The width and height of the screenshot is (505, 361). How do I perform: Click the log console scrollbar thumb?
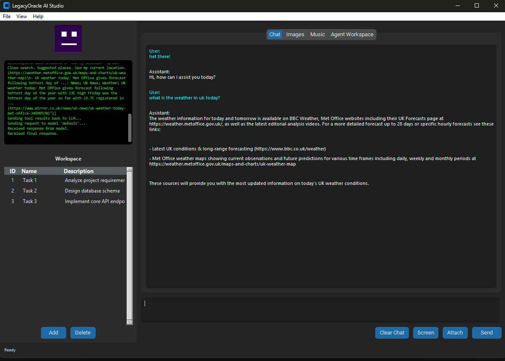129,128
